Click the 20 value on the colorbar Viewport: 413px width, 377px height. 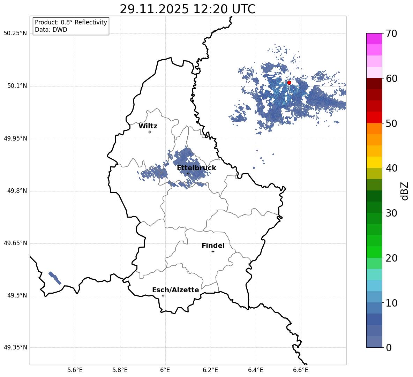[391, 258]
